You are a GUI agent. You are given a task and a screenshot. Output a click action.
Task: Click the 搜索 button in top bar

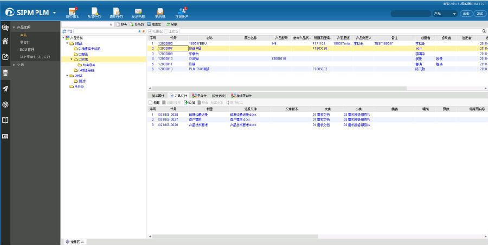(x=465, y=14)
